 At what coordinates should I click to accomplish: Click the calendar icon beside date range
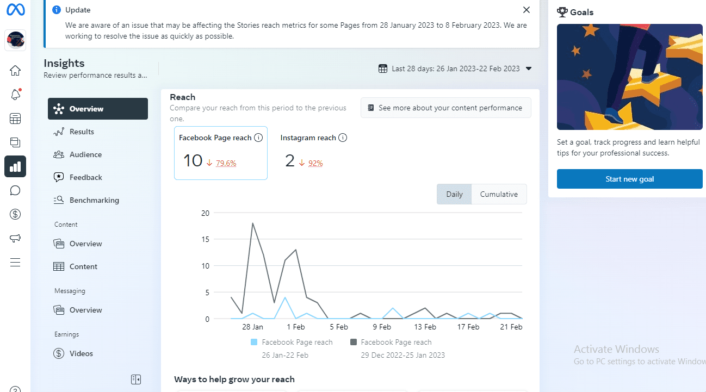pyautogui.click(x=382, y=69)
